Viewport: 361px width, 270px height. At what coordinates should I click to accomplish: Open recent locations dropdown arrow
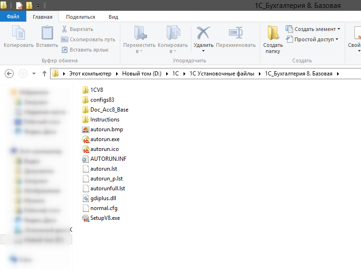pos(34,74)
